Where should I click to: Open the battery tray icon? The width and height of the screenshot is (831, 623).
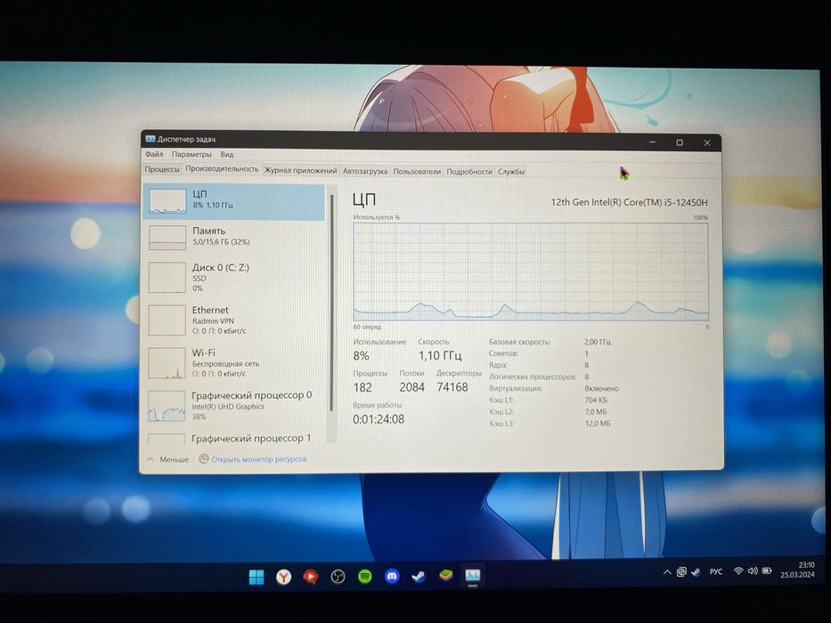[766, 570]
